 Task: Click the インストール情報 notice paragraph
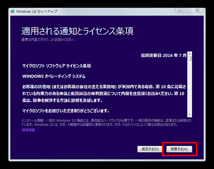[106, 122]
